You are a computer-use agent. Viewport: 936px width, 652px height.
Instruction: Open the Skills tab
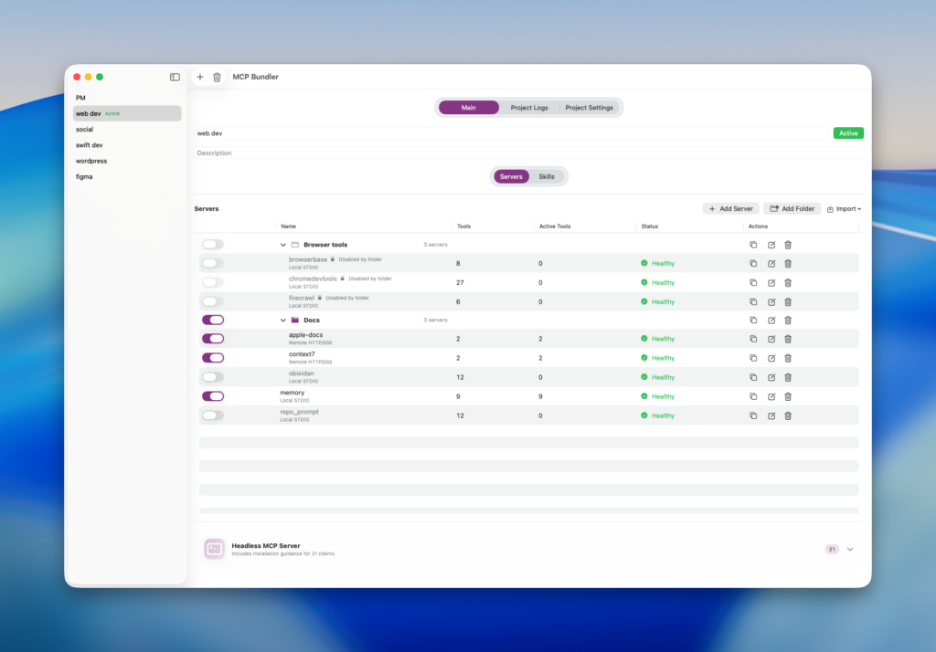[x=546, y=176]
